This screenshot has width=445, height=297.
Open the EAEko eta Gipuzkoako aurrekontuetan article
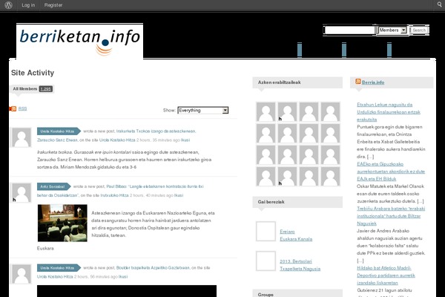(391, 172)
